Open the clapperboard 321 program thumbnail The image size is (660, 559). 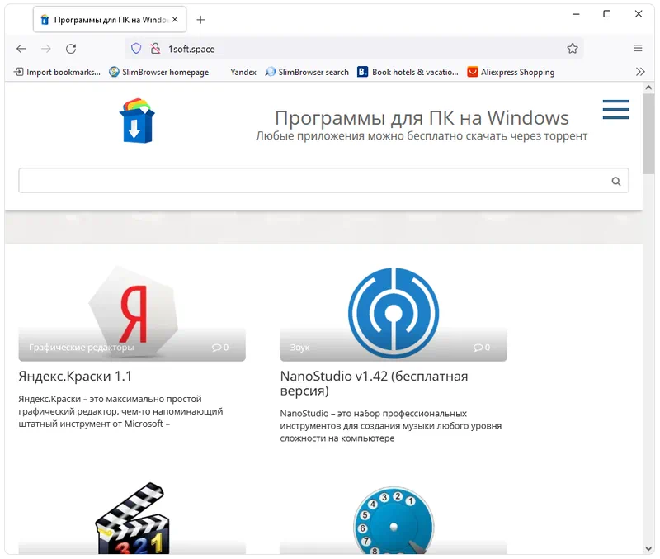pos(132,518)
